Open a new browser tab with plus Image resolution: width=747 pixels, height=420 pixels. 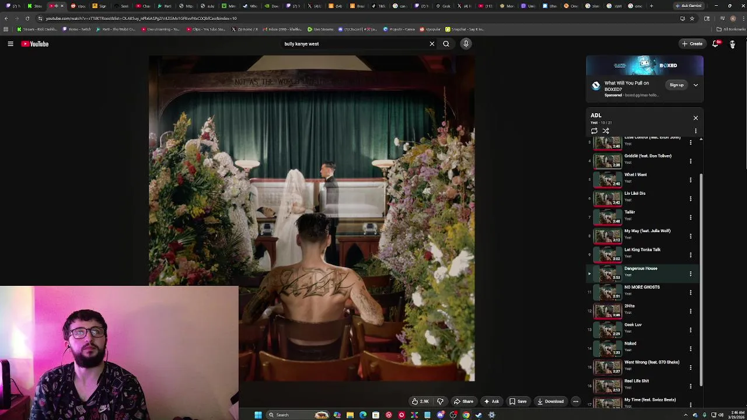651,6
